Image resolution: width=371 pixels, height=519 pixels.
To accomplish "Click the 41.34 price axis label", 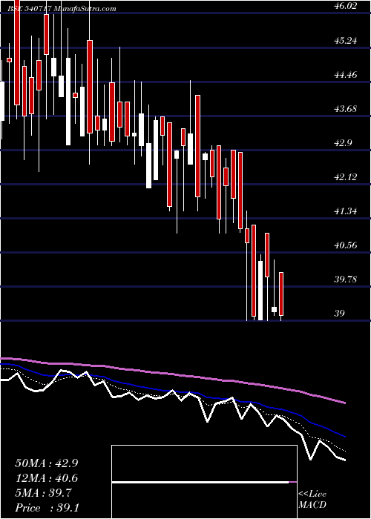I will pyautogui.click(x=346, y=211).
